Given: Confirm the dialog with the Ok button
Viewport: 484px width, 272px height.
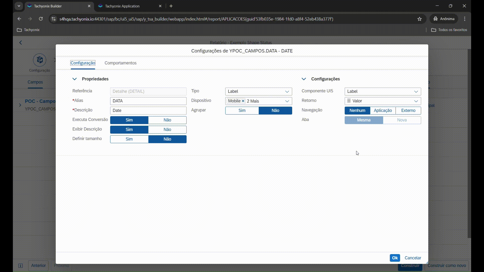Looking at the screenshot, I should click(x=395, y=258).
